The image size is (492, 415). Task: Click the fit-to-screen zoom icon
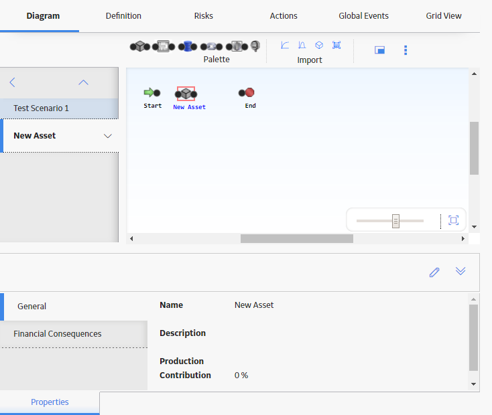pos(453,220)
